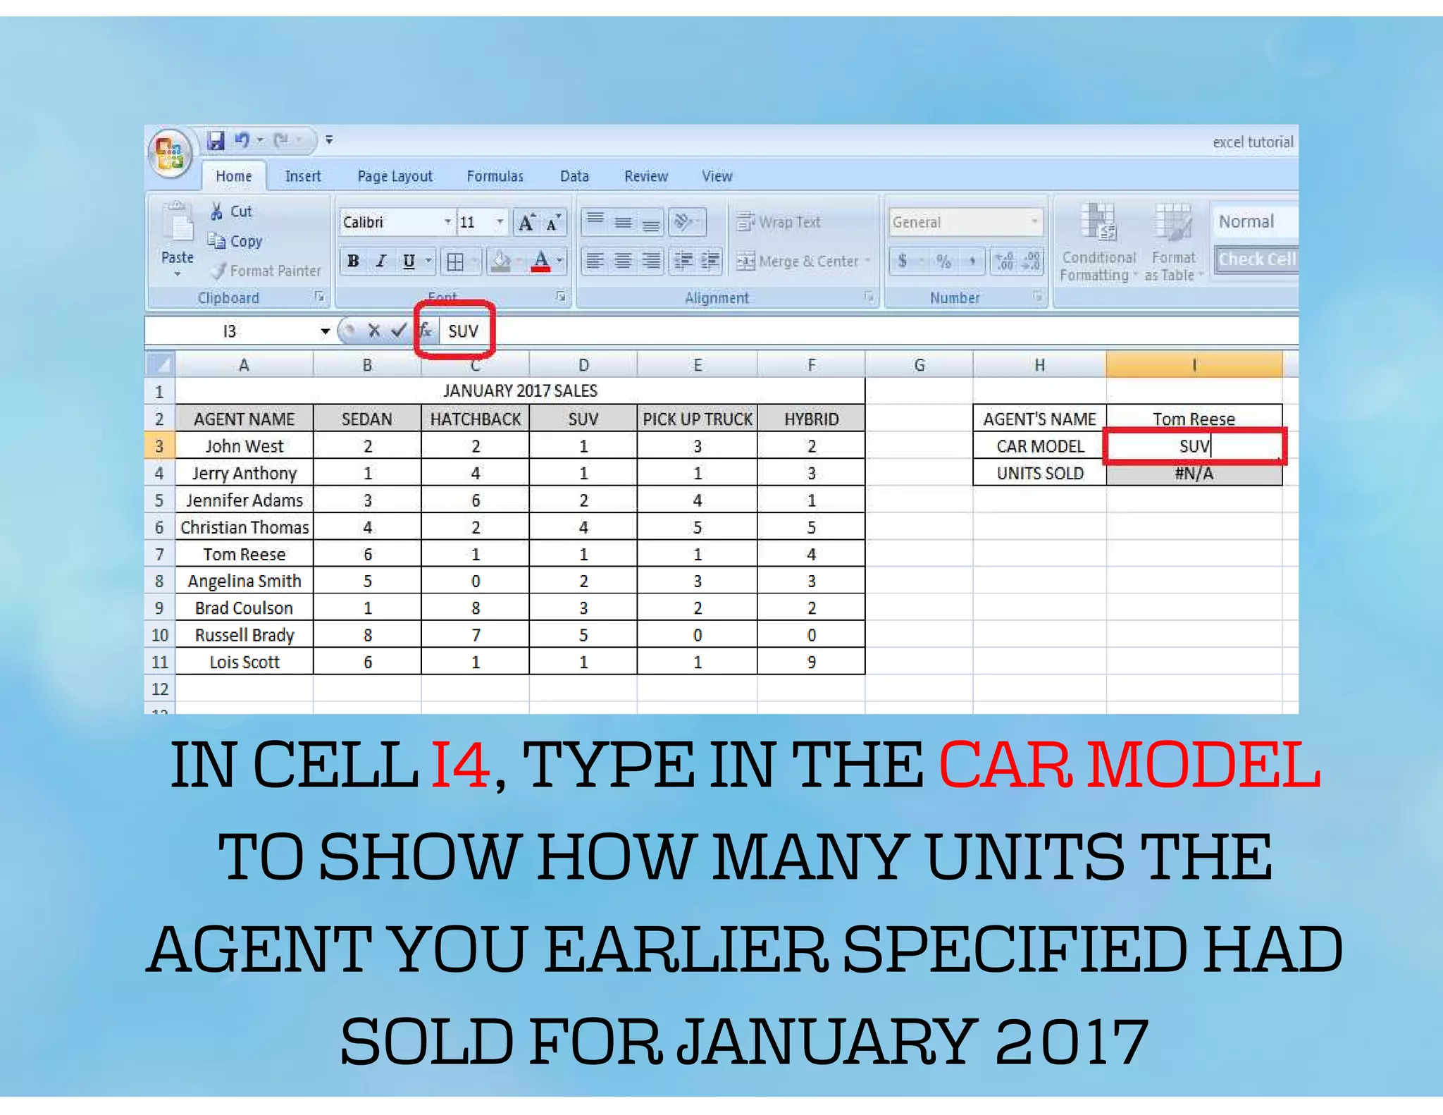Toggle Bold formatting
Viewport: 1443px width, 1115px height.
click(x=353, y=261)
